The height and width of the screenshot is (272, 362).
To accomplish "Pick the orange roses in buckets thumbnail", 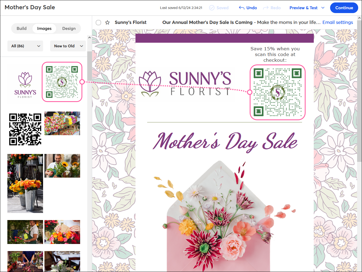I will click(x=25, y=183).
